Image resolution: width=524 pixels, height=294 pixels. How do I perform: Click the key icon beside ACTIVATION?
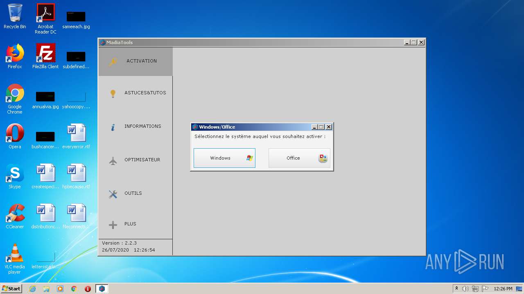pyautogui.click(x=113, y=62)
